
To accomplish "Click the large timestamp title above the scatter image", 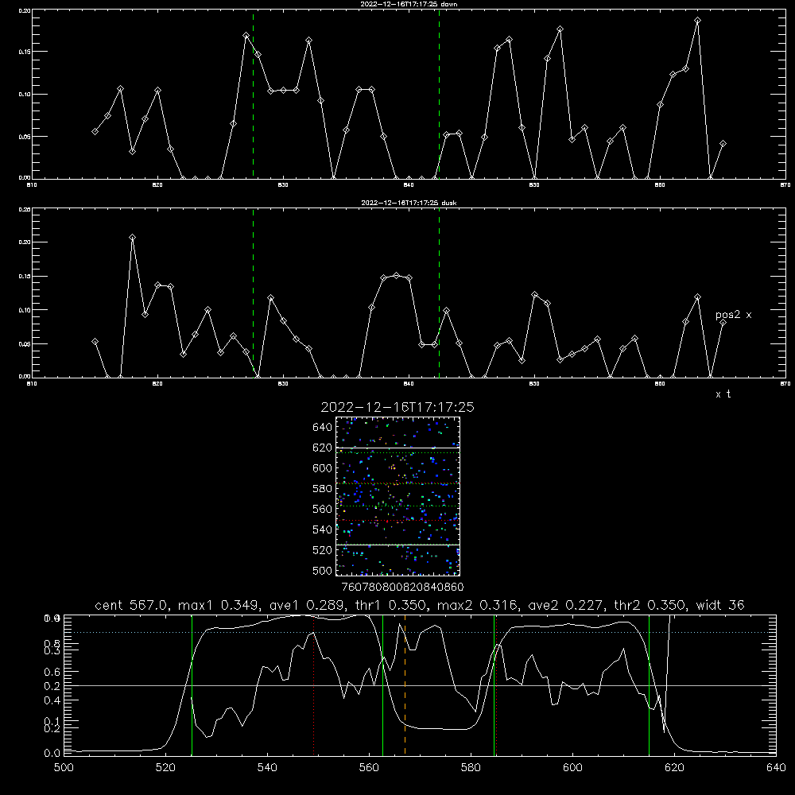I will [397, 407].
